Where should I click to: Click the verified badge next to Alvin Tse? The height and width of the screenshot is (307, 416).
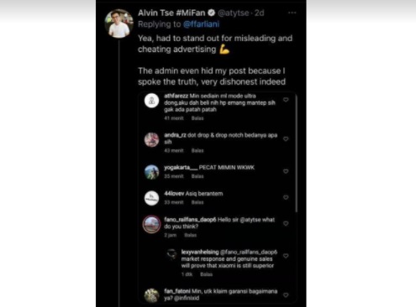point(212,13)
